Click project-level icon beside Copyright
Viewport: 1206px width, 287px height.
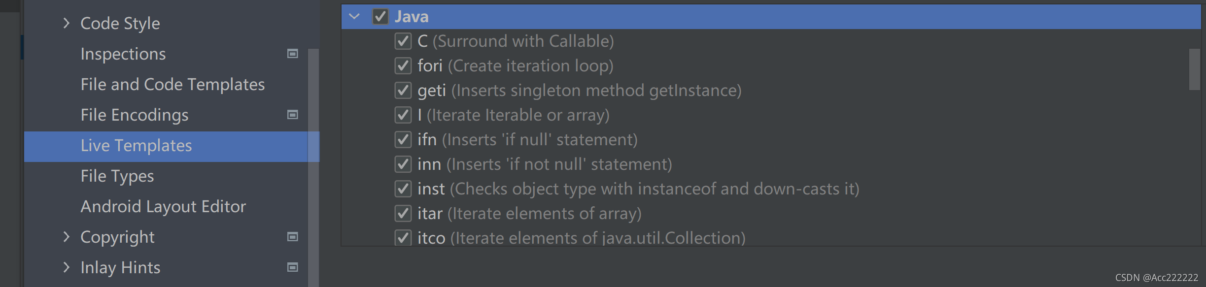[x=292, y=237]
